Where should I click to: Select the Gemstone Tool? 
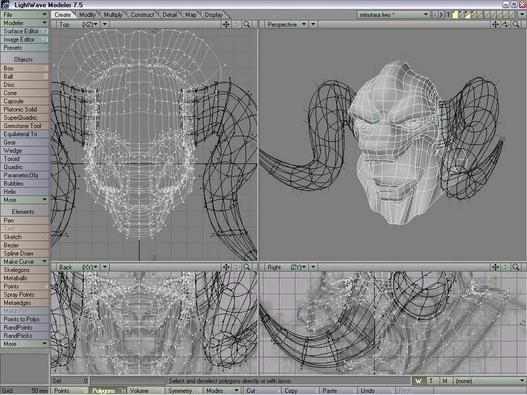(24, 126)
